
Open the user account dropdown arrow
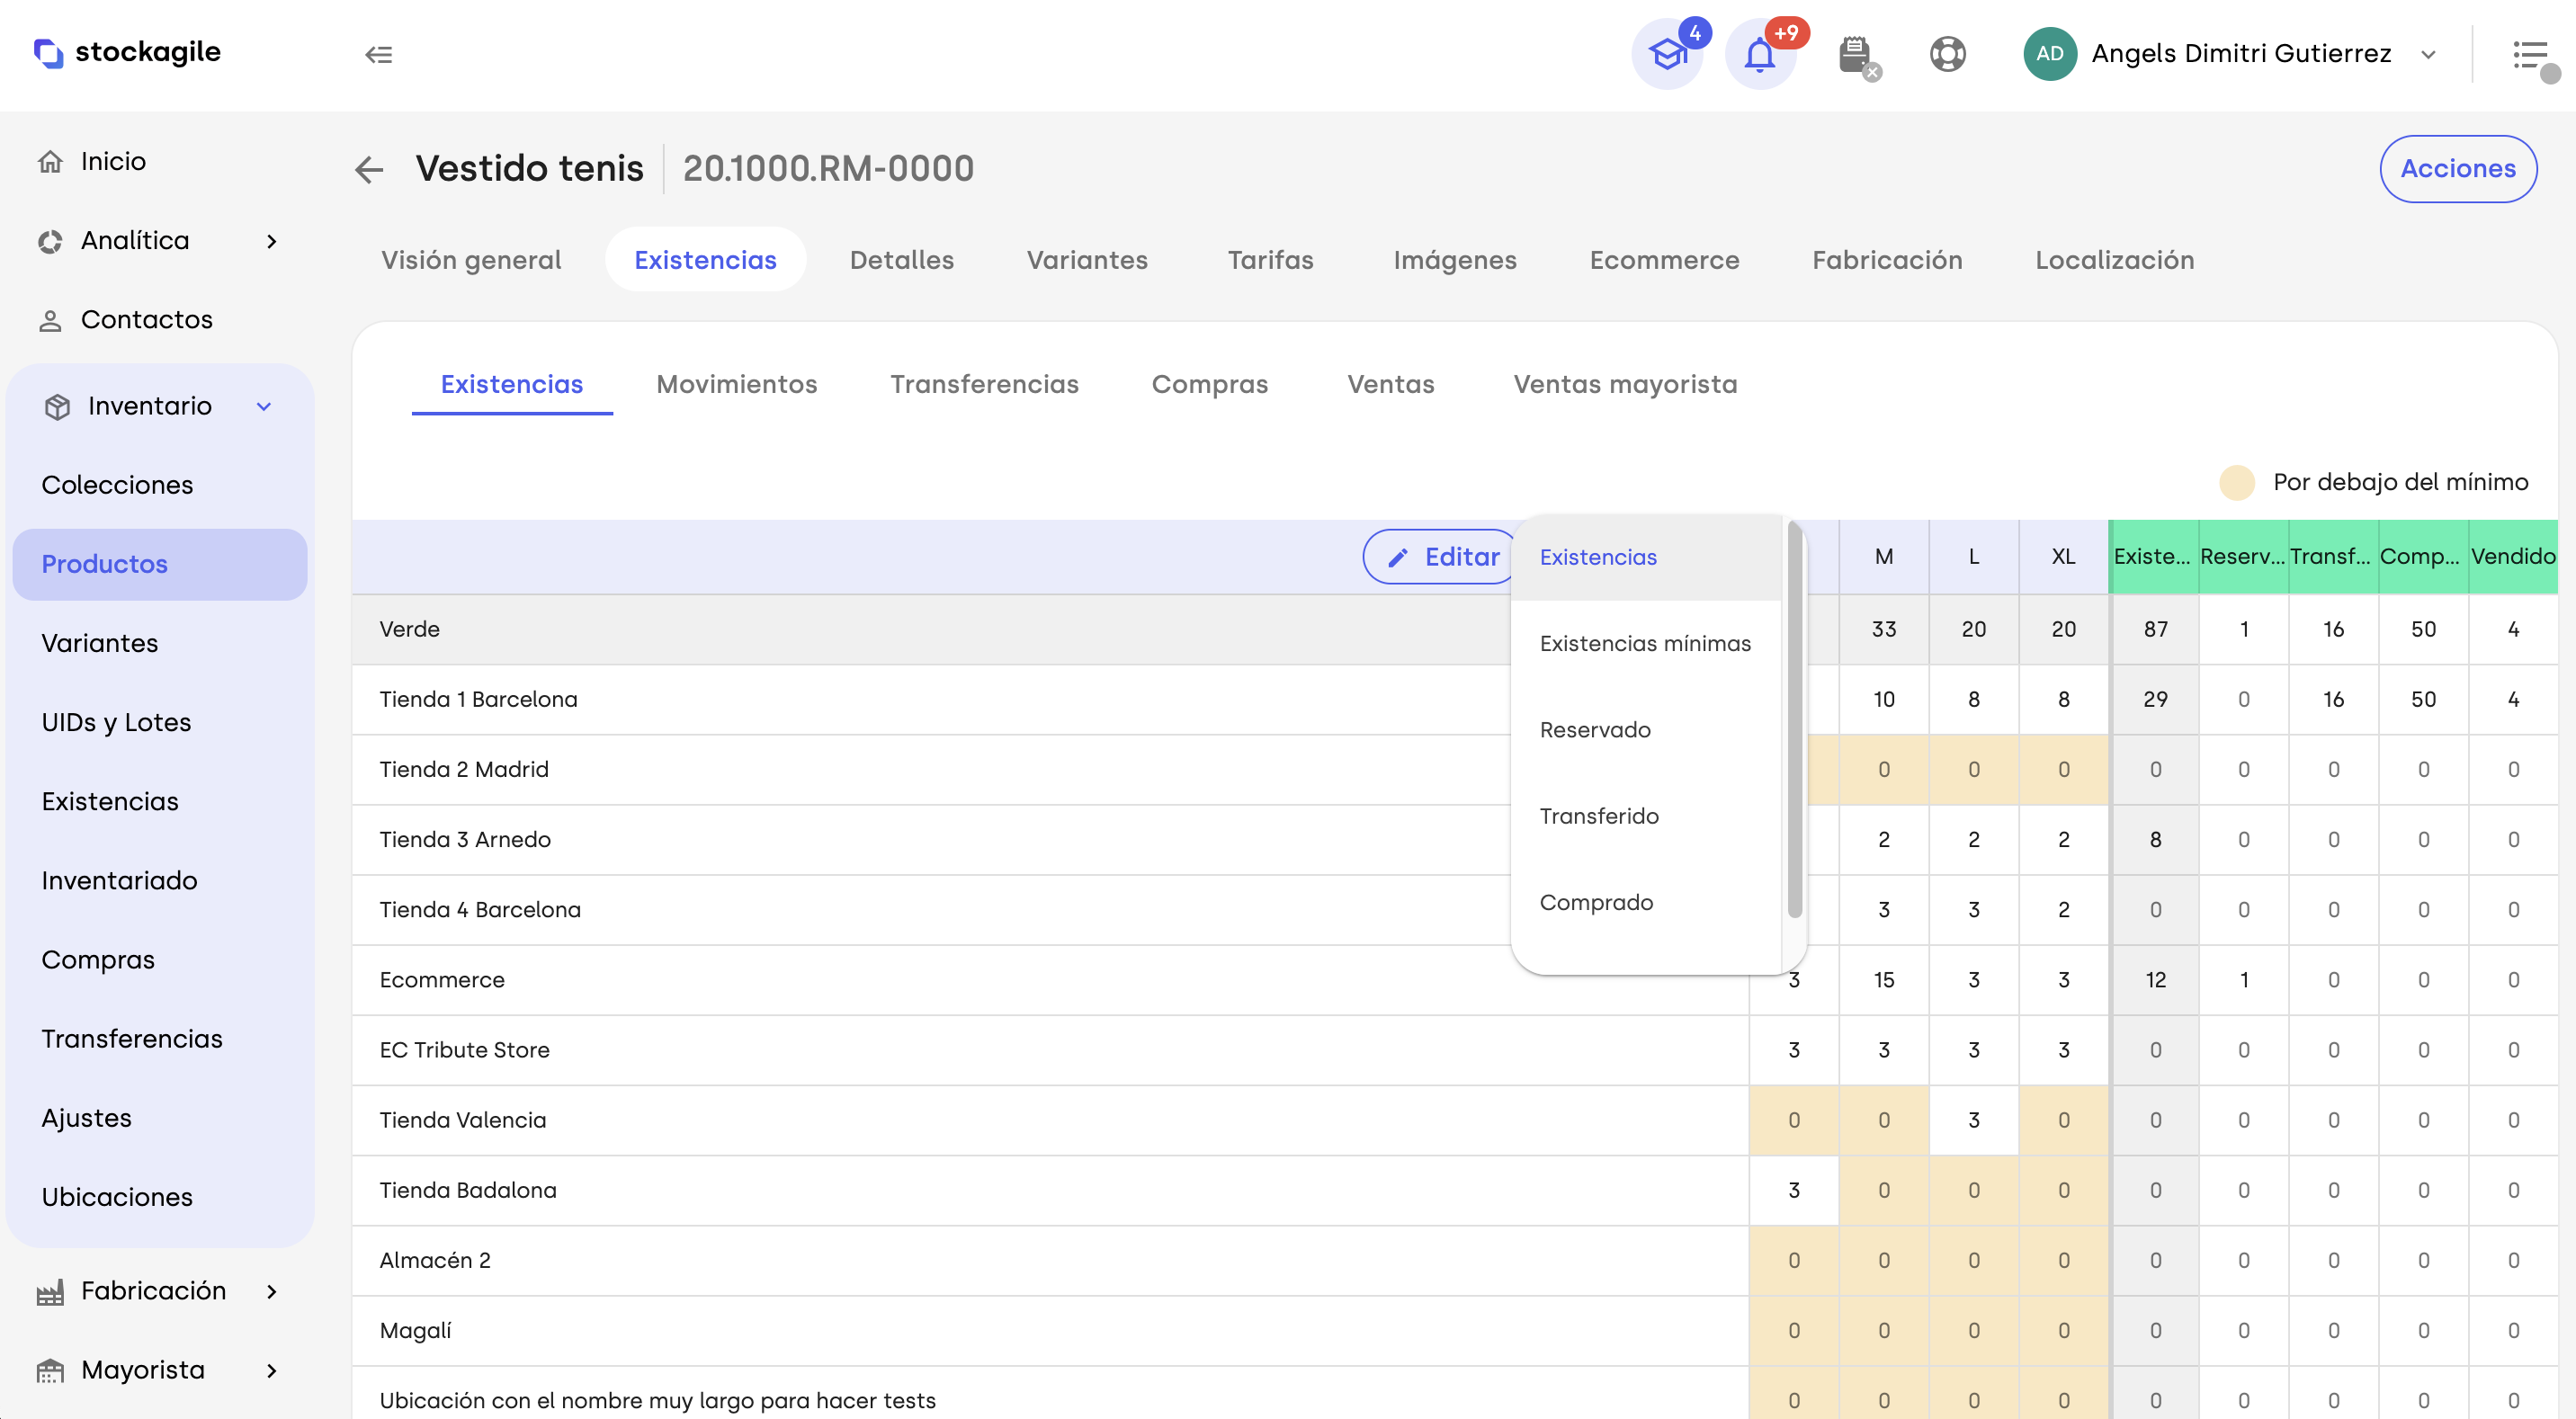coord(2428,55)
